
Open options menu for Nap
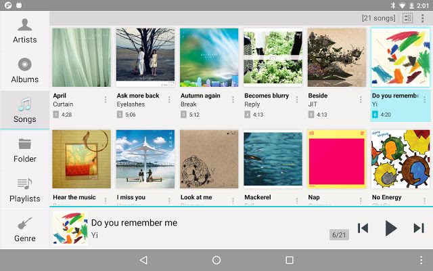[361, 201]
